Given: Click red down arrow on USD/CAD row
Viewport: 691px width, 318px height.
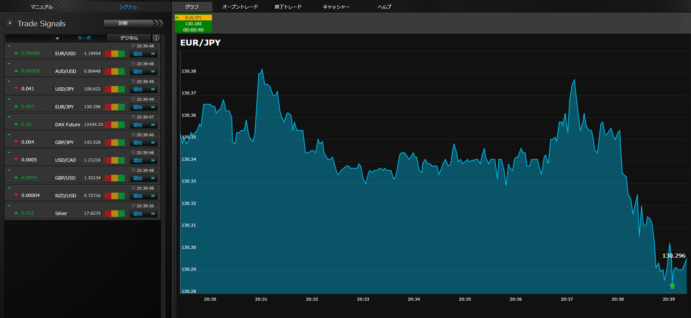Looking at the screenshot, I should (x=16, y=160).
